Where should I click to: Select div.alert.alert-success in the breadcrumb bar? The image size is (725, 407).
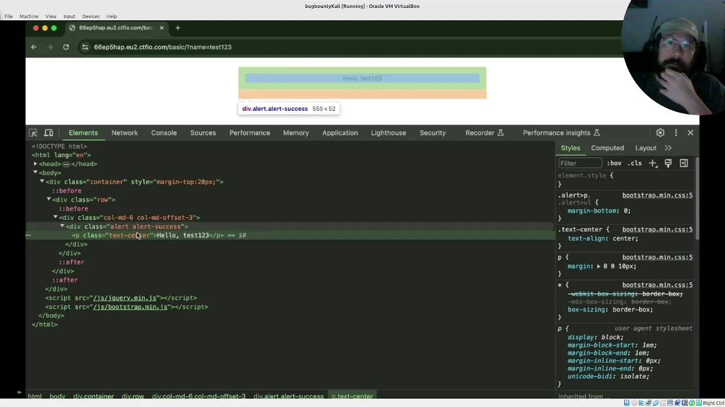tap(288, 396)
